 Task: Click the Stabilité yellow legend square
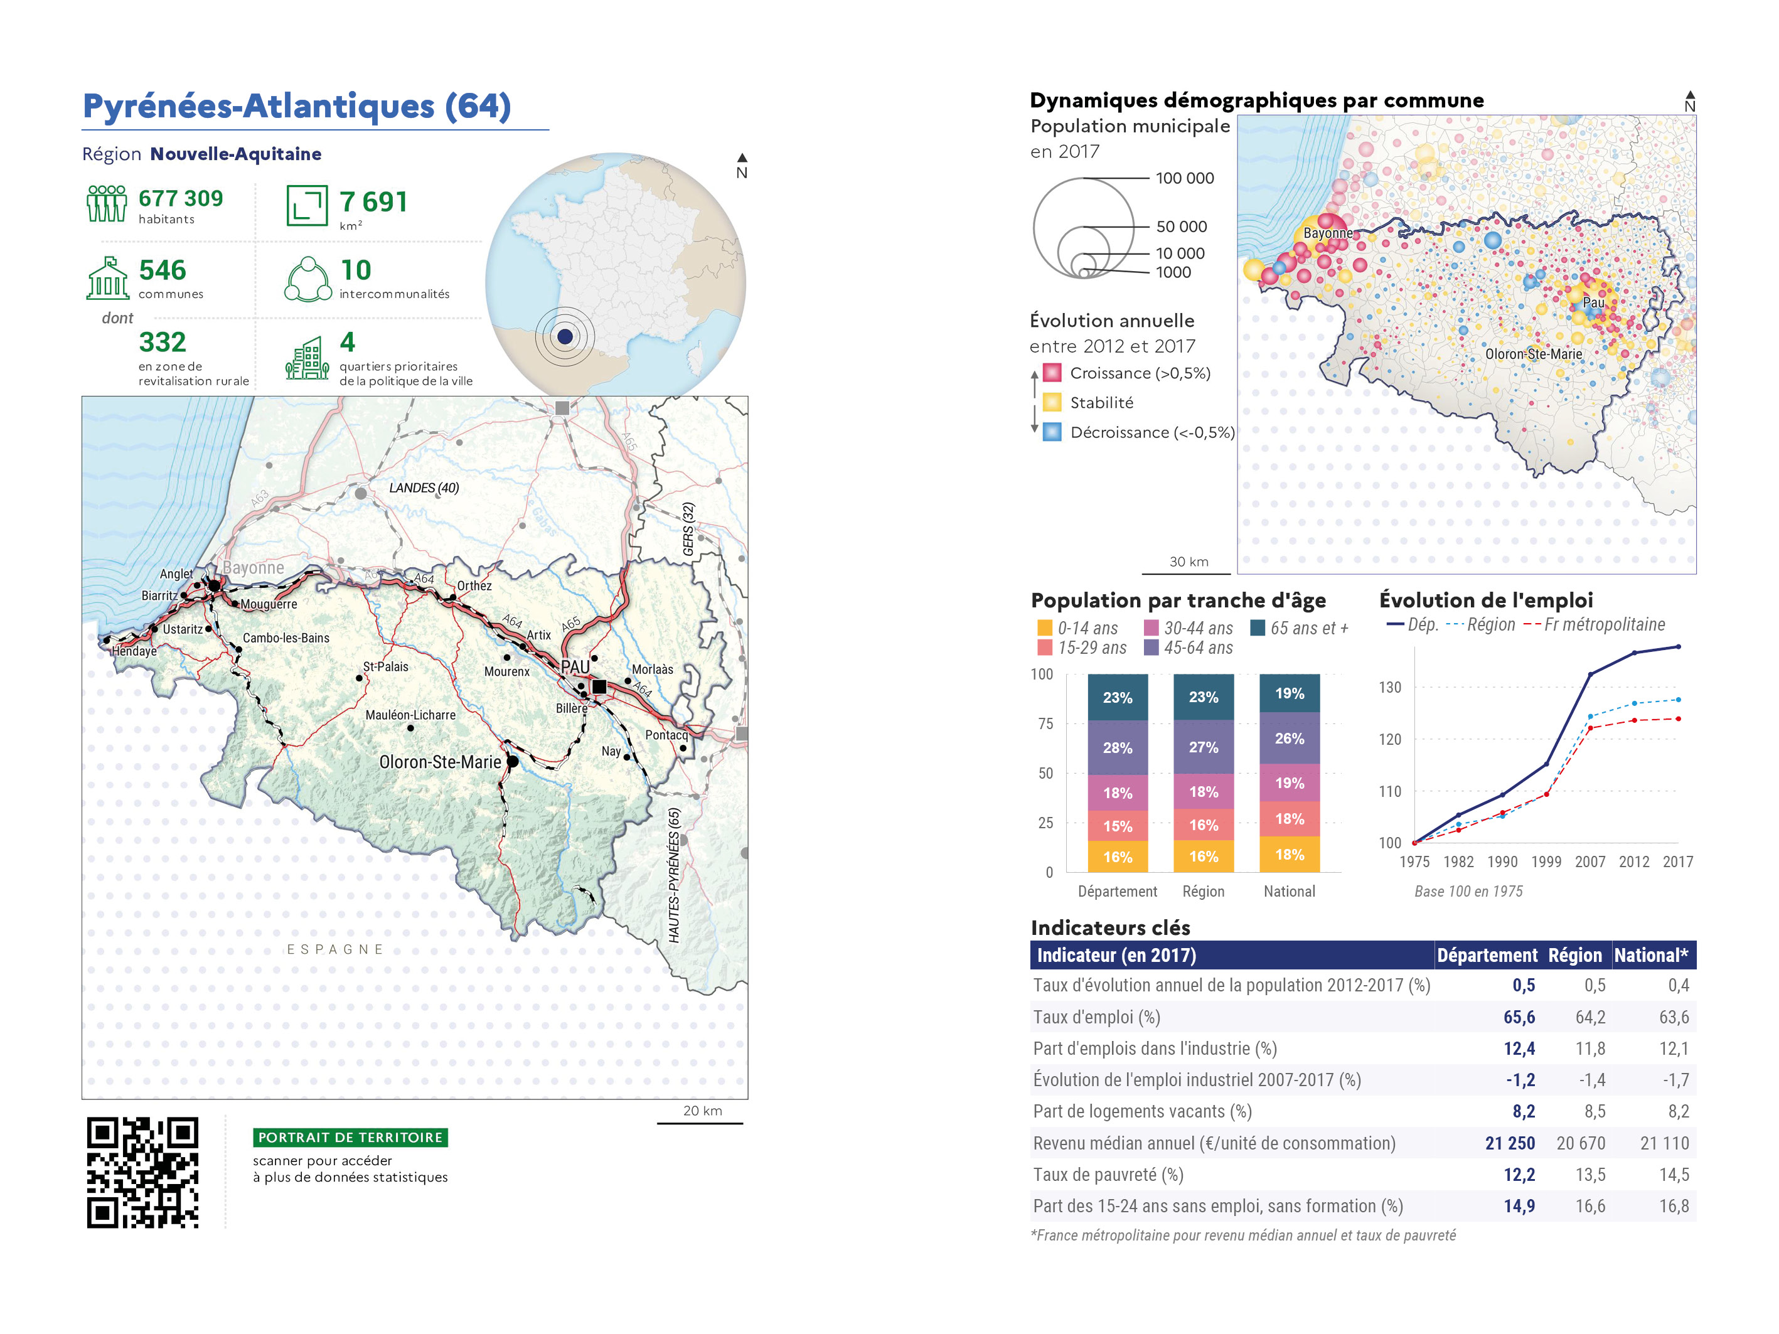pos(1052,402)
